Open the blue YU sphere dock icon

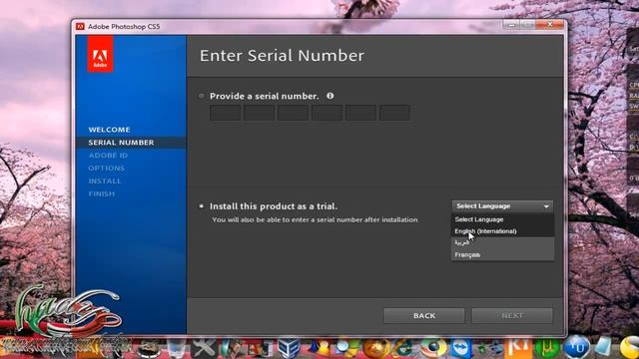click(577, 347)
